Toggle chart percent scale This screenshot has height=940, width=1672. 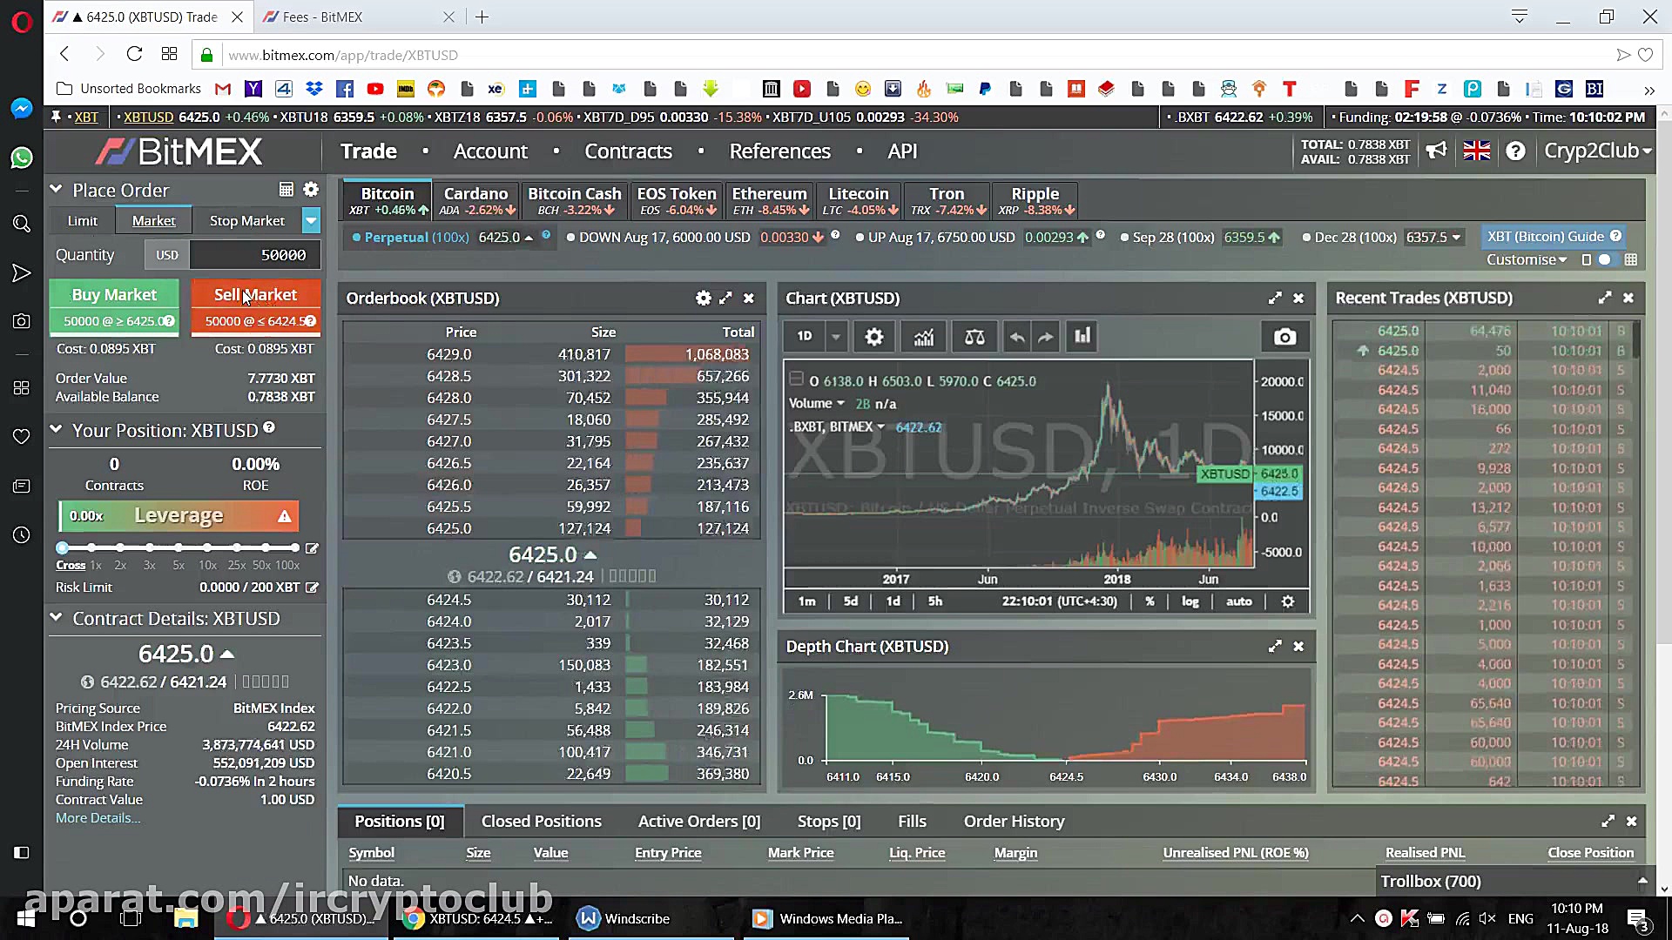tap(1149, 601)
